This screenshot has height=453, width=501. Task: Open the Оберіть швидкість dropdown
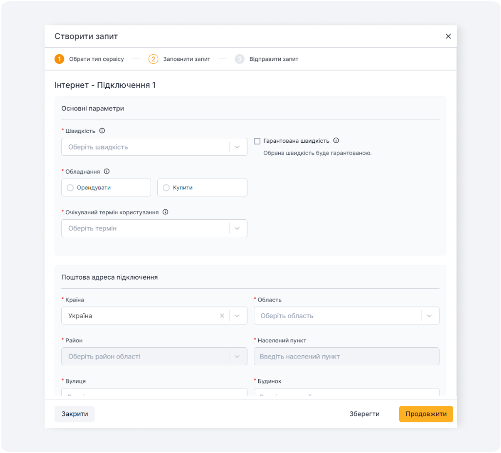click(146, 147)
